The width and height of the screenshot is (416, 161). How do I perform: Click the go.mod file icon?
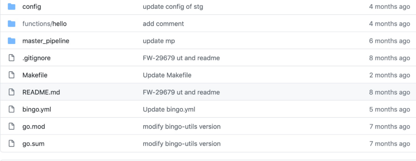tap(12, 127)
